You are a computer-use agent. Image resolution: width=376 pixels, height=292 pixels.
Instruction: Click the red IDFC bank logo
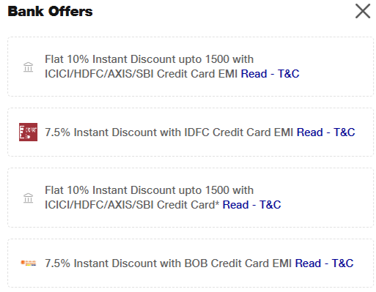coord(29,132)
